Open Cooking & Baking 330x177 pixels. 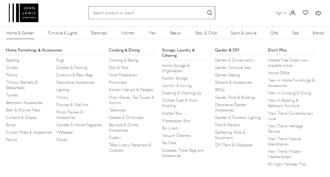click(x=124, y=60)
